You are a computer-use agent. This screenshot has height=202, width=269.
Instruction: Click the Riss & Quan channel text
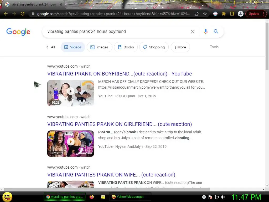tap(125, 96)
